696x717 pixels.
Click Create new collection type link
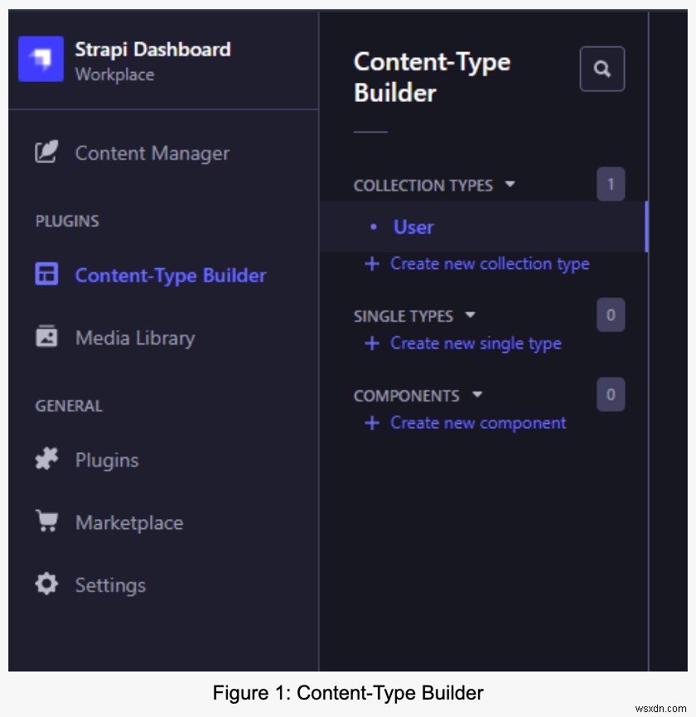point(490,264)
